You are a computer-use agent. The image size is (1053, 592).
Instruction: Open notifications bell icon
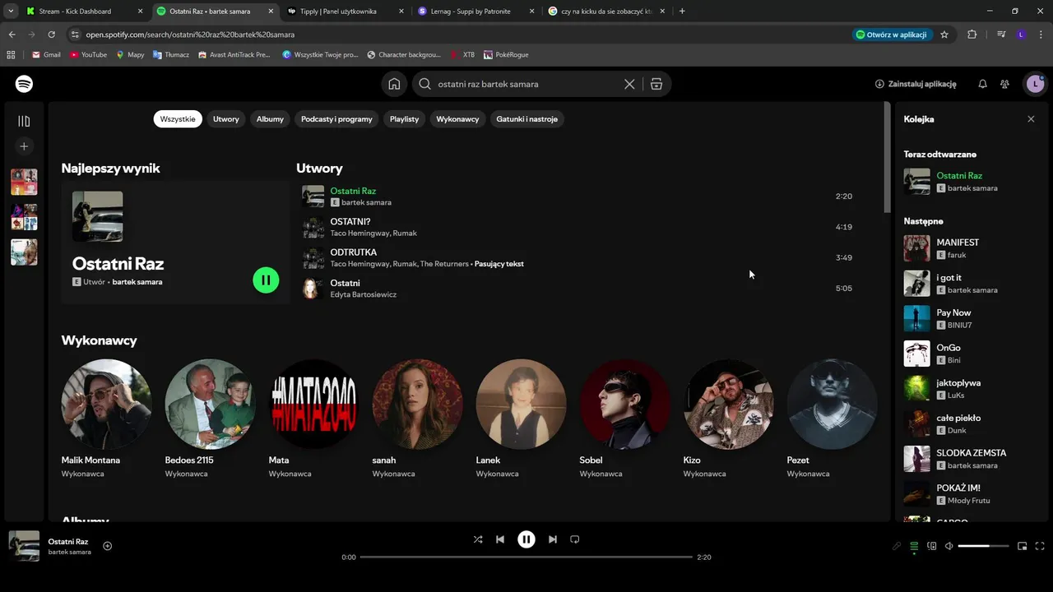pyautogui.click(x=982, y=84)
